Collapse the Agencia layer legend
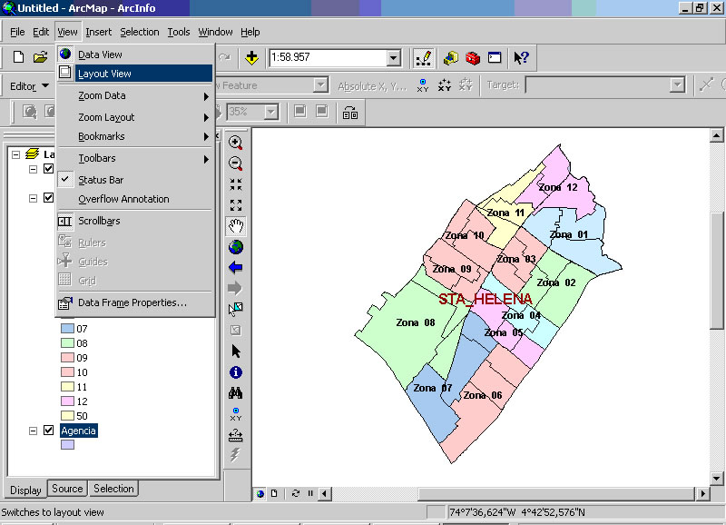The image size is (726, 525). coord(33,431)
